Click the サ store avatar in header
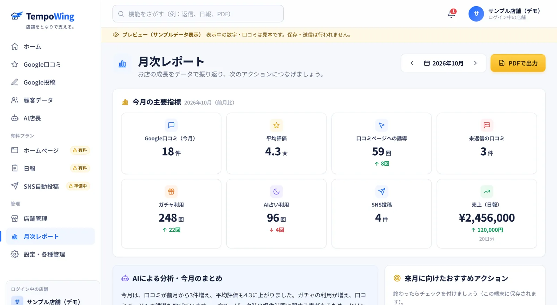 pyautogui.click(x=476, y=14)
